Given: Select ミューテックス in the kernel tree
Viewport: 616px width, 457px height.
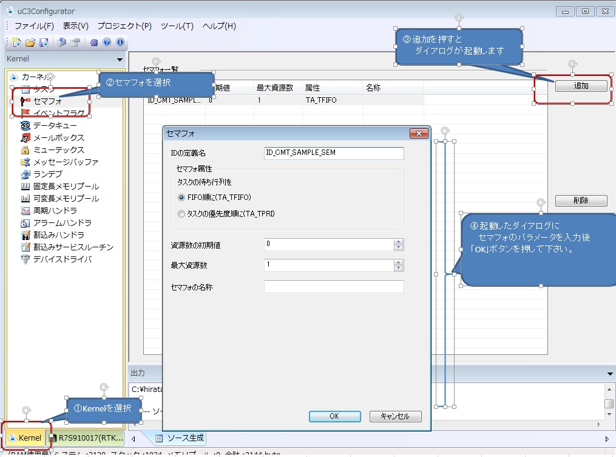Looking at the screenshot, I should (58, 150).
